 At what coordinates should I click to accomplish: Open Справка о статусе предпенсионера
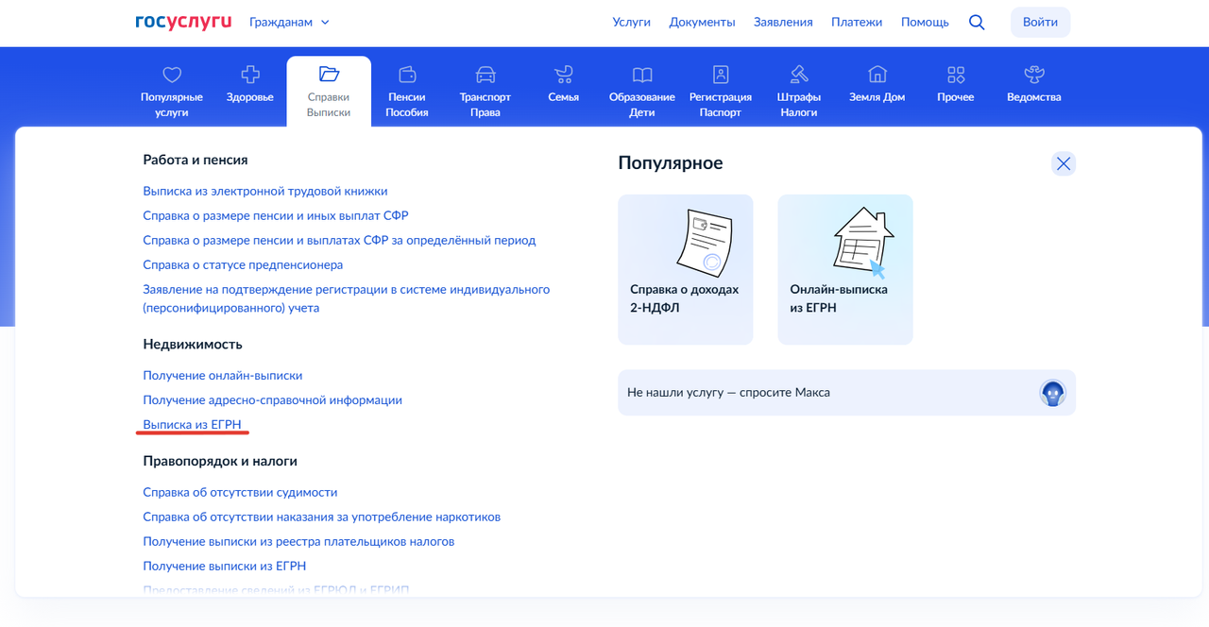(x=243, y=264)
